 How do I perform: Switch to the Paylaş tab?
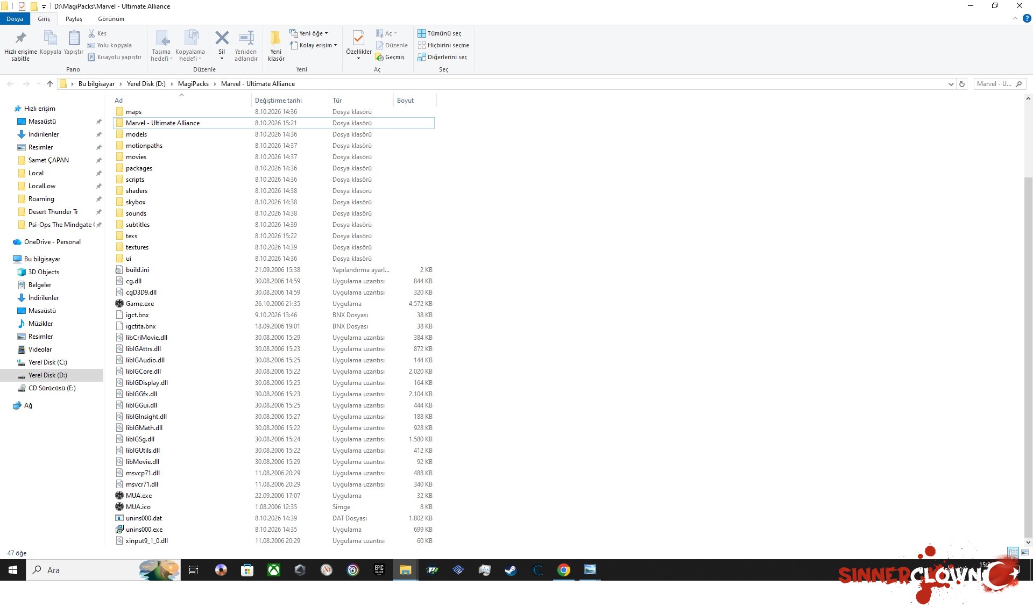(x=74, y=19)
